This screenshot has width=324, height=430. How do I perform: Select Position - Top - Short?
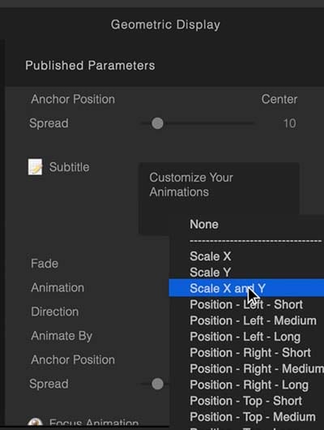click(245, 401)
